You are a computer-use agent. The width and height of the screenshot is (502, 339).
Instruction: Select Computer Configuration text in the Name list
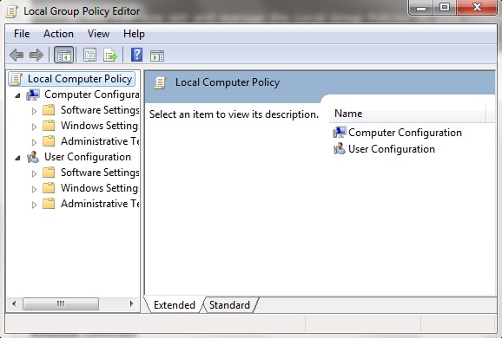coord(405,133)
